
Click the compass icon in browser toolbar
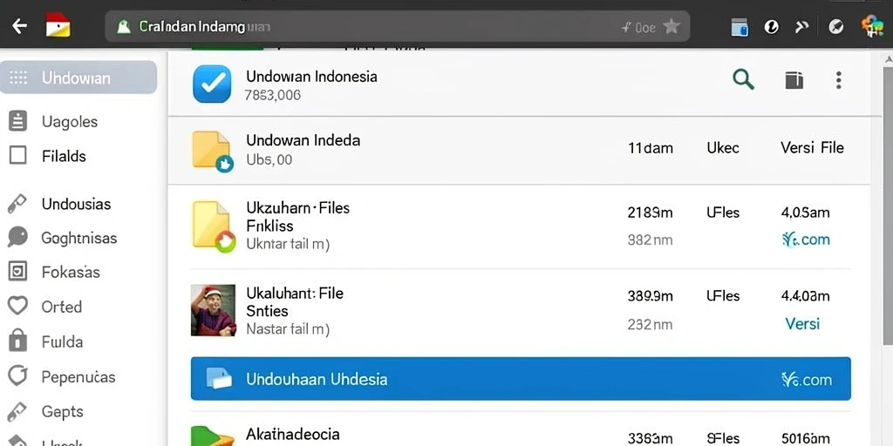point(836,26)
